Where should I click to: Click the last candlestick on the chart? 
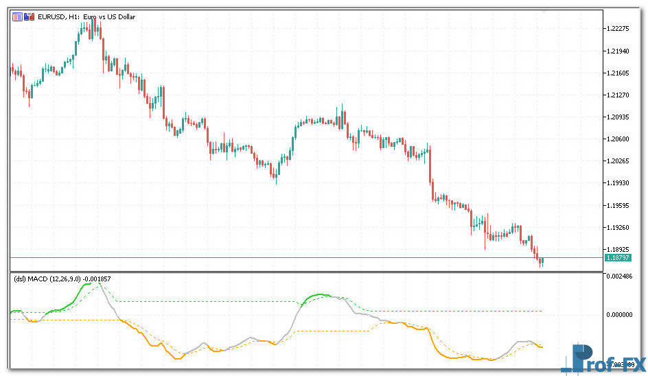(x=542, y=261)
